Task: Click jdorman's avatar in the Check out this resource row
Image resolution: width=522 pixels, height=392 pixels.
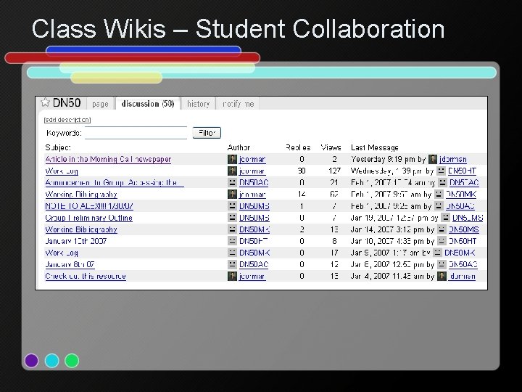Action: coord(232,276)
